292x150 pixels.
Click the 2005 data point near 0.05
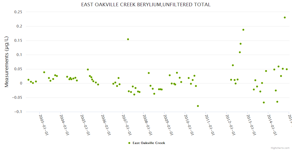click(88, 69)
